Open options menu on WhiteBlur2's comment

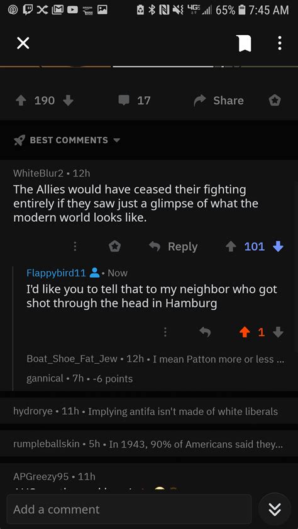75,247
